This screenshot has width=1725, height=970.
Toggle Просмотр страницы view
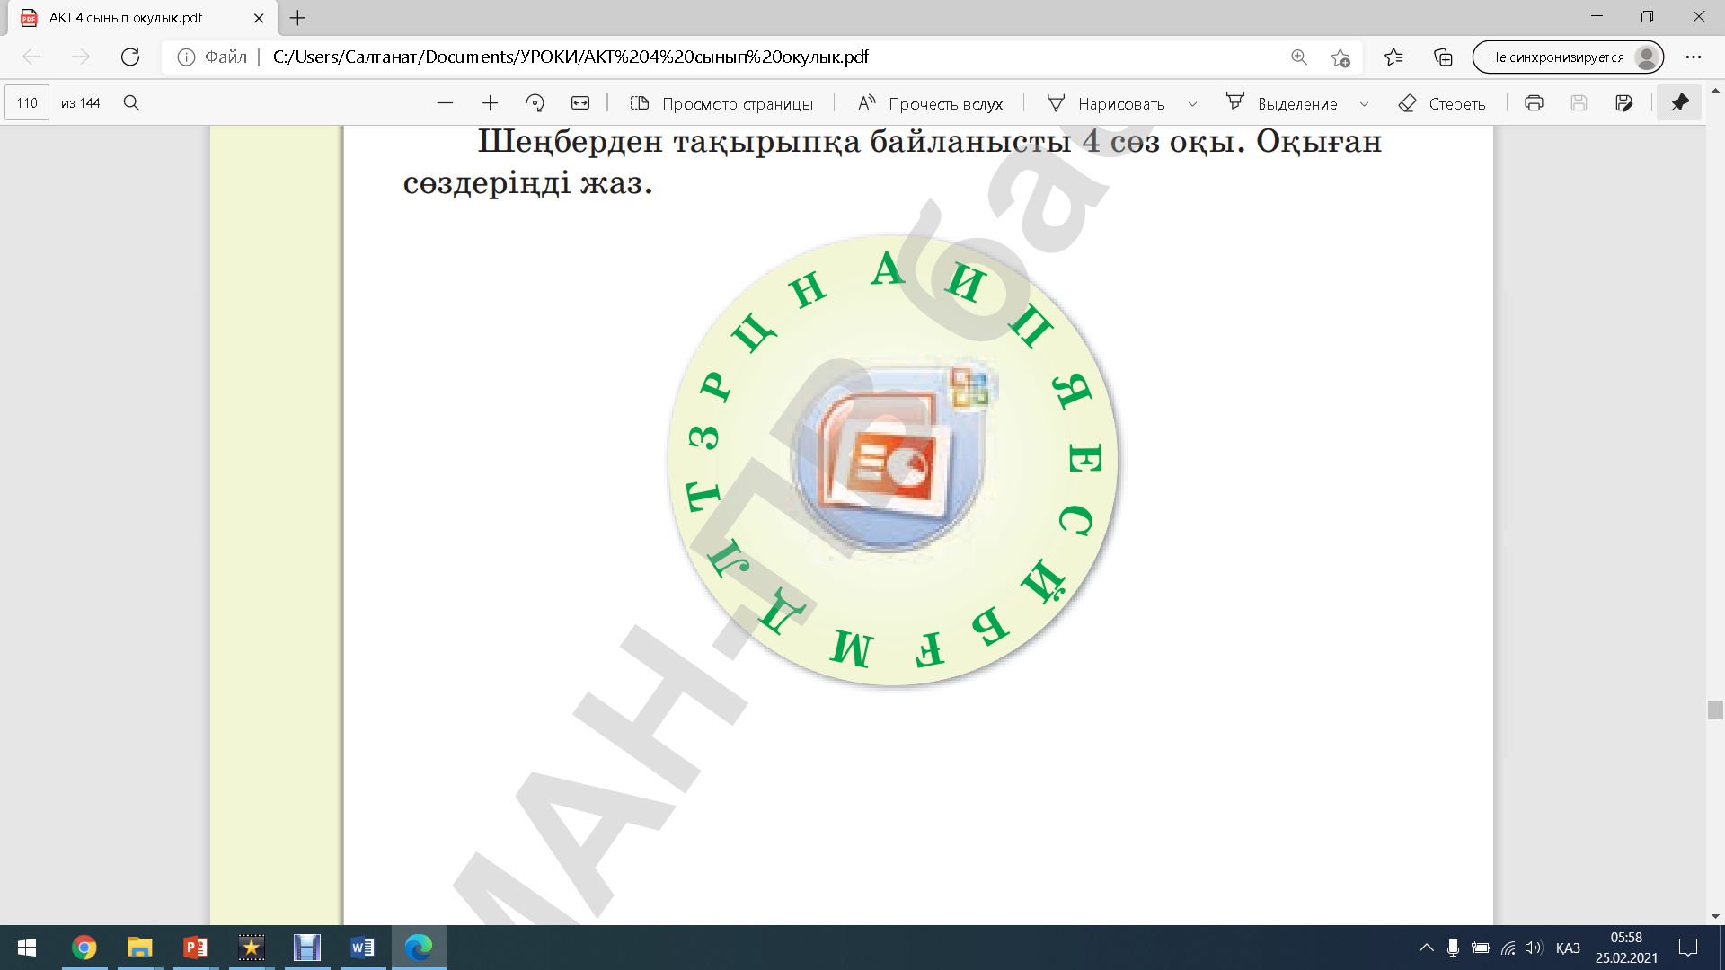(721, 103)
